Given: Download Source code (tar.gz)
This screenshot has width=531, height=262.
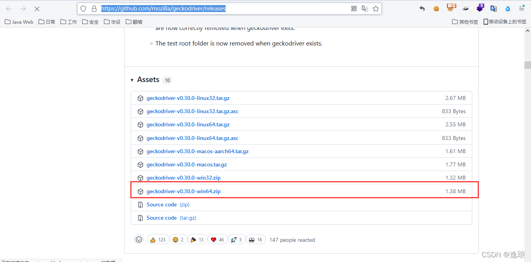Looking at the screenshot, I should (x=171, y=218).
